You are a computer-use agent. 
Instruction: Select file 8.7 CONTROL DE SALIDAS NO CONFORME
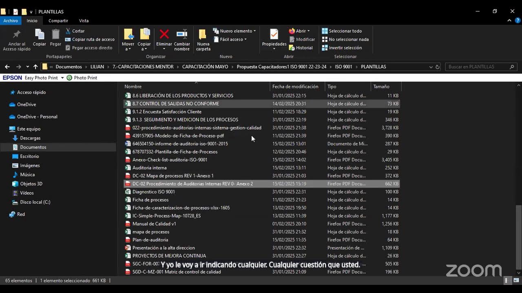[x=261, y=104]
